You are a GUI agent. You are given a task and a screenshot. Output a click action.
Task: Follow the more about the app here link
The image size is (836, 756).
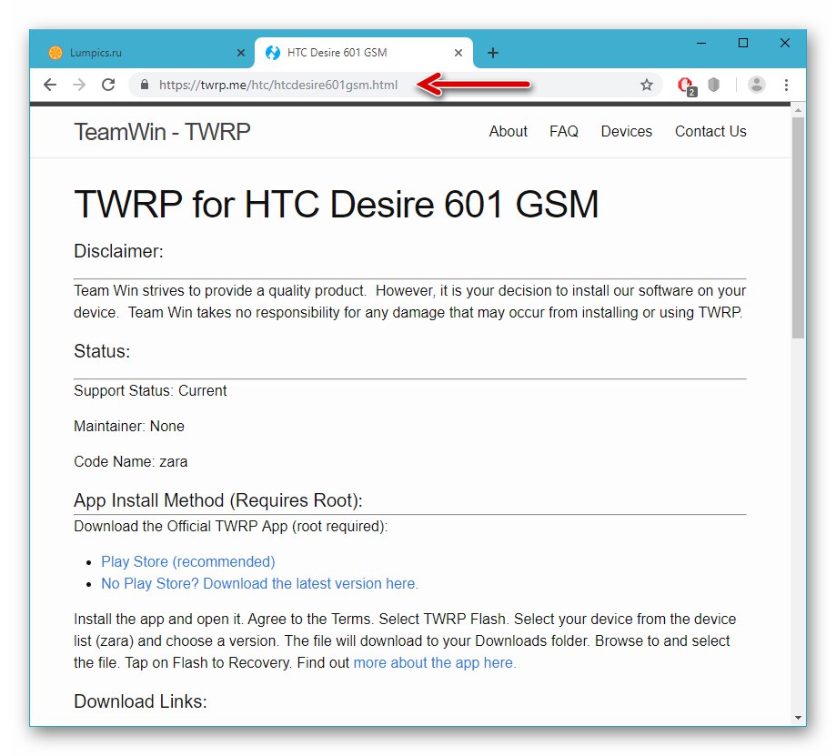[435, 662]
